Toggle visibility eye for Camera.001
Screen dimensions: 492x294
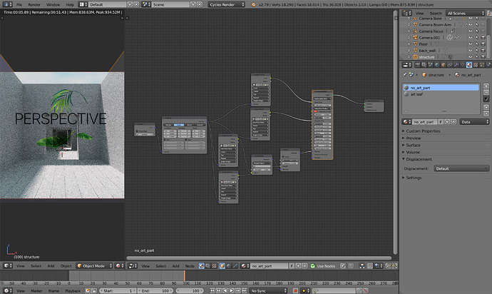470,37
